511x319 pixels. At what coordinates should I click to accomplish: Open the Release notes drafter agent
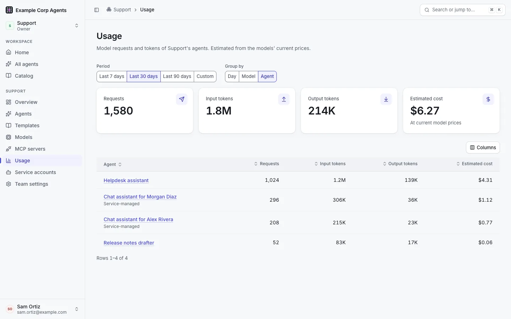[129, 243]
